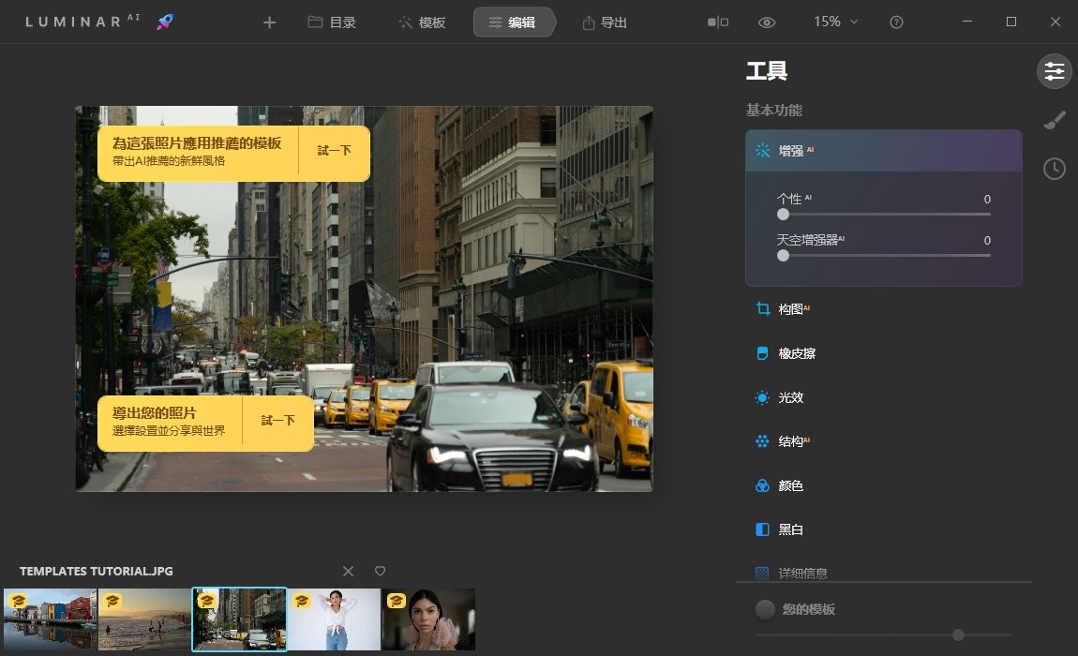Toggle the preview eye icon
Screen dimensions: 1078x656
pyautogui.click(x=767, y=22)
